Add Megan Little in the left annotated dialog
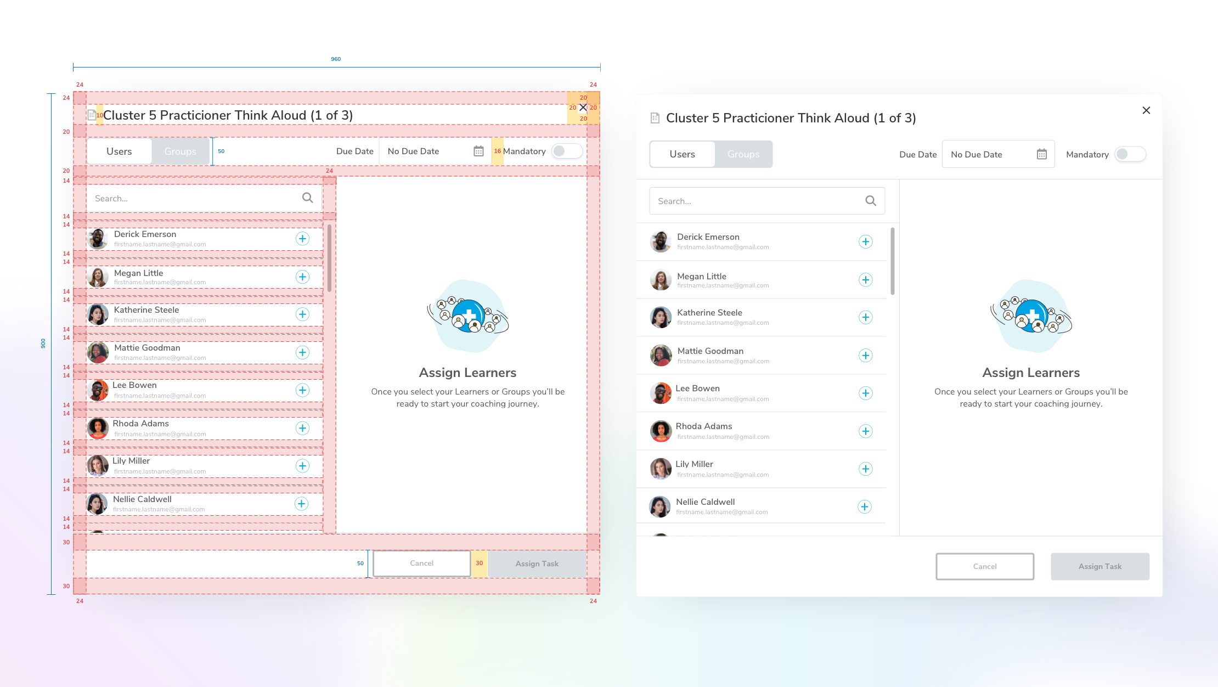The width and height of the screenshot is (1218, 687). [x=302, y=277]
